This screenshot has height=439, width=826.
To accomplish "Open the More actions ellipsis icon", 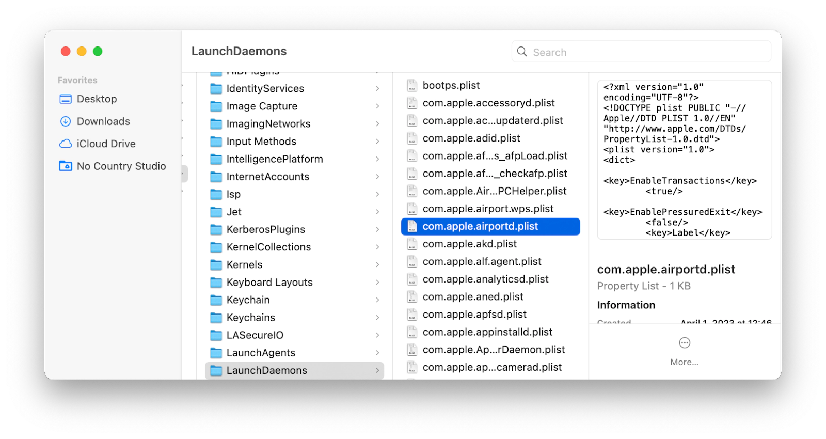I will coord(685,343).
